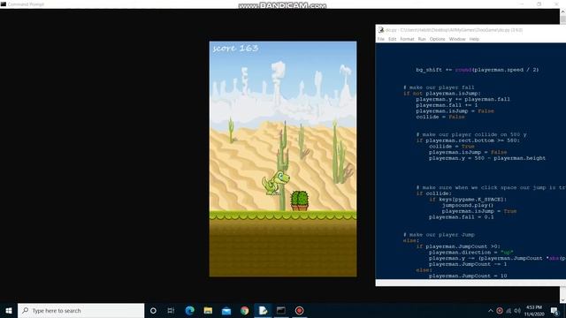Close the Command Prompt window
The image size is (566, 318).
coord(556,4)
